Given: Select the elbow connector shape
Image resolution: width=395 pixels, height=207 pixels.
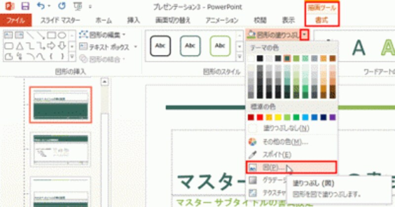Looking at the screenshot, I should pos(30,46).
